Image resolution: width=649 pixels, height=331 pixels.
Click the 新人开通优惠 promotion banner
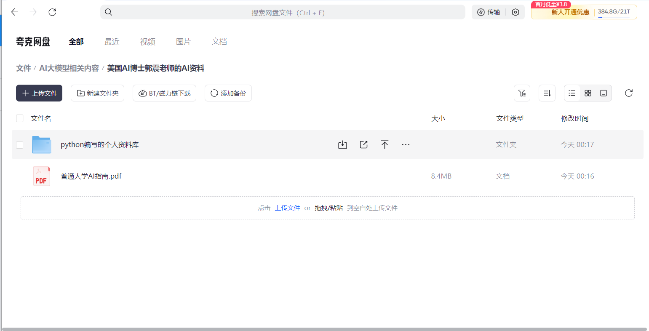tap(570, 12)
